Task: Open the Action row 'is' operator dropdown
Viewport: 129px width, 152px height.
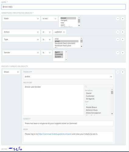Action: (x=47, y=32)
